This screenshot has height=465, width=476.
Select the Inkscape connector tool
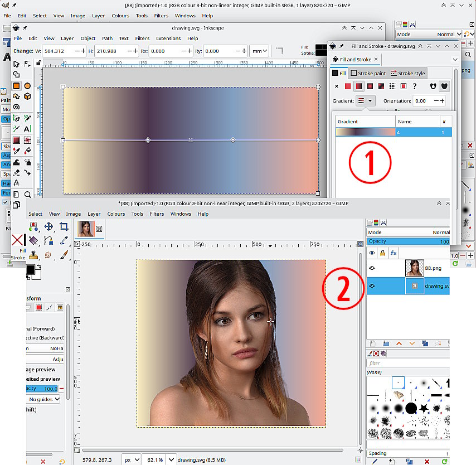click(27, 172)
